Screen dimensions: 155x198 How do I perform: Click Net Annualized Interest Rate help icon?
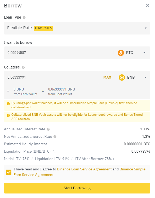55,137
